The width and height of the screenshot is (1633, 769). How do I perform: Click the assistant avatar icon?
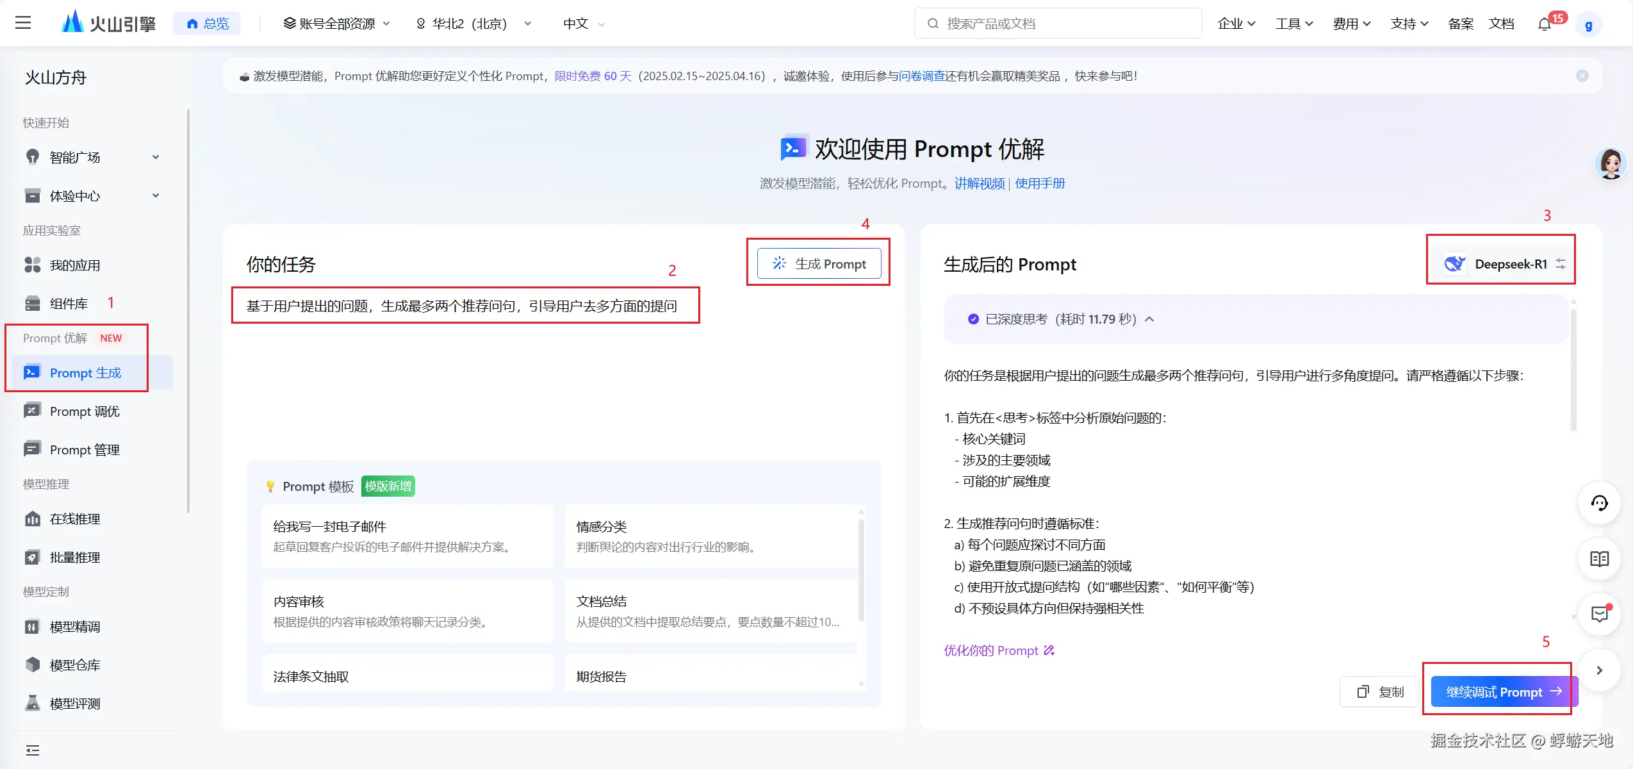1611,164
